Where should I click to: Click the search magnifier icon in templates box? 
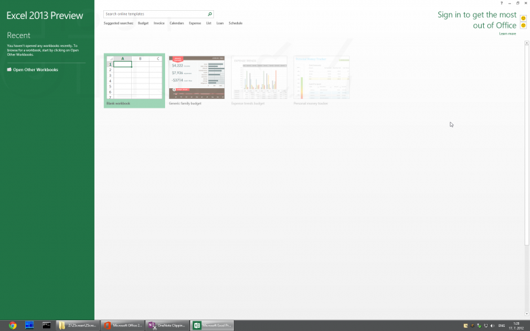point(209,14)
